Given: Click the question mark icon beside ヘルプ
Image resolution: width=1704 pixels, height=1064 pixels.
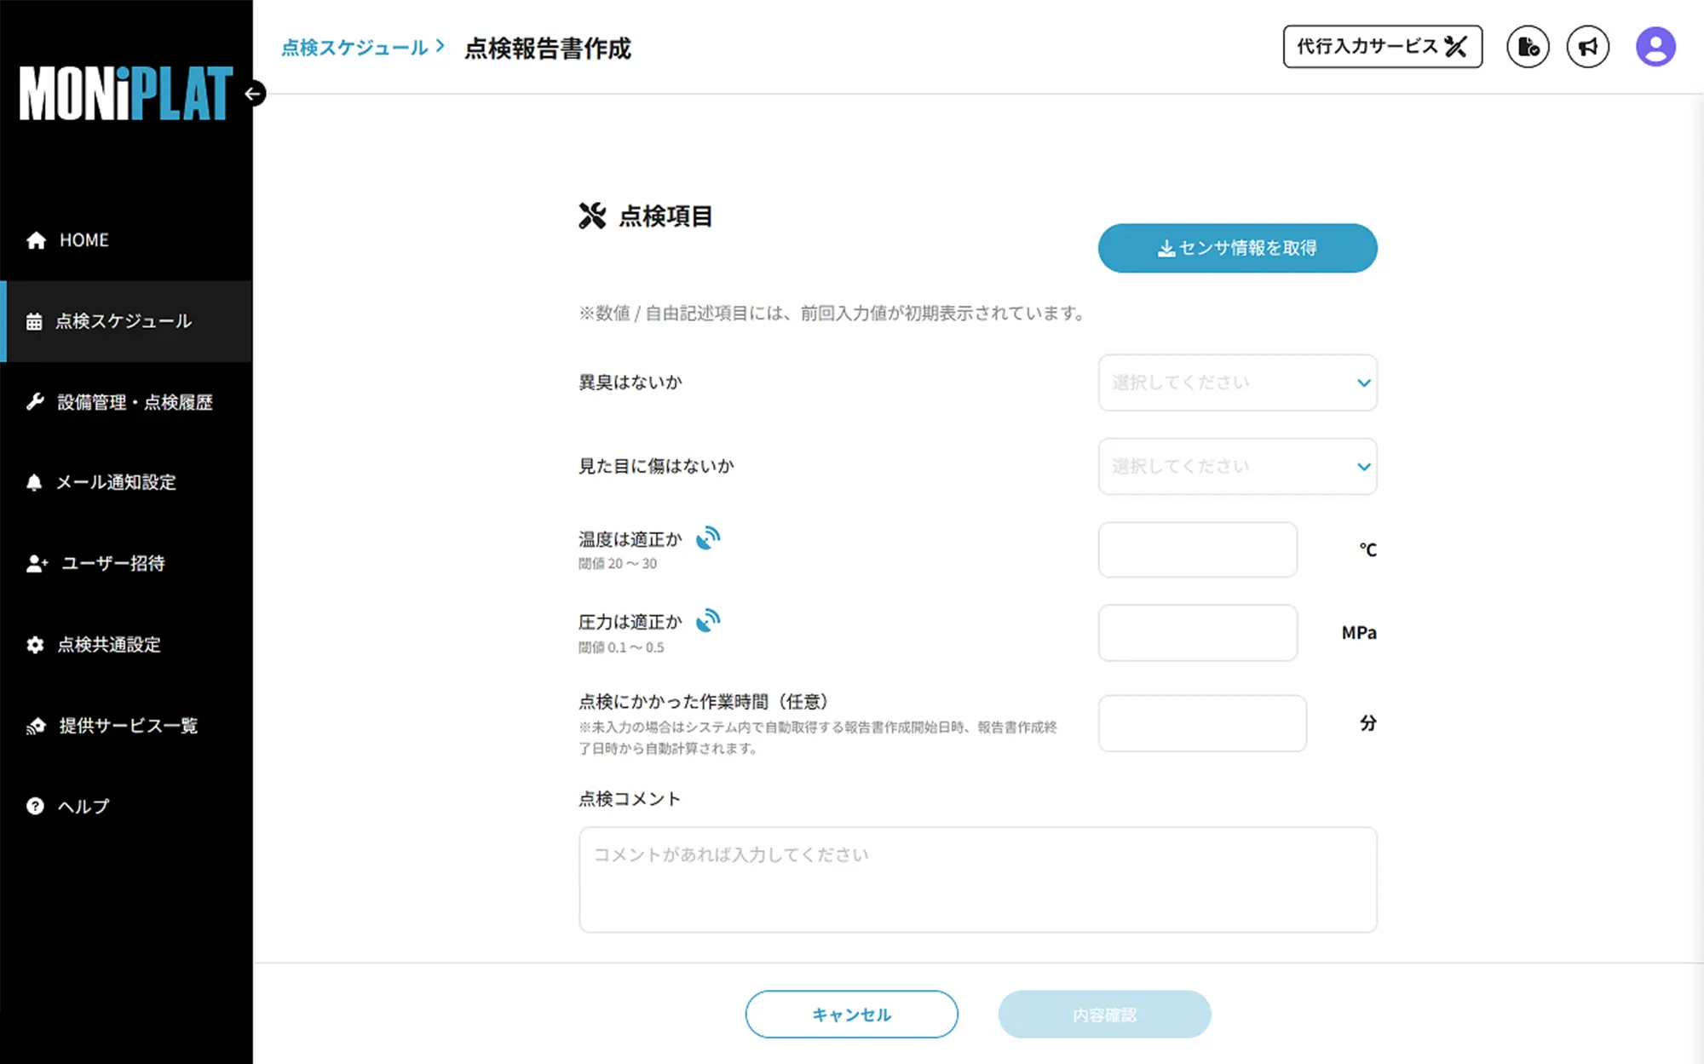Looking at the screenshot, I should (x=34, y=806).
